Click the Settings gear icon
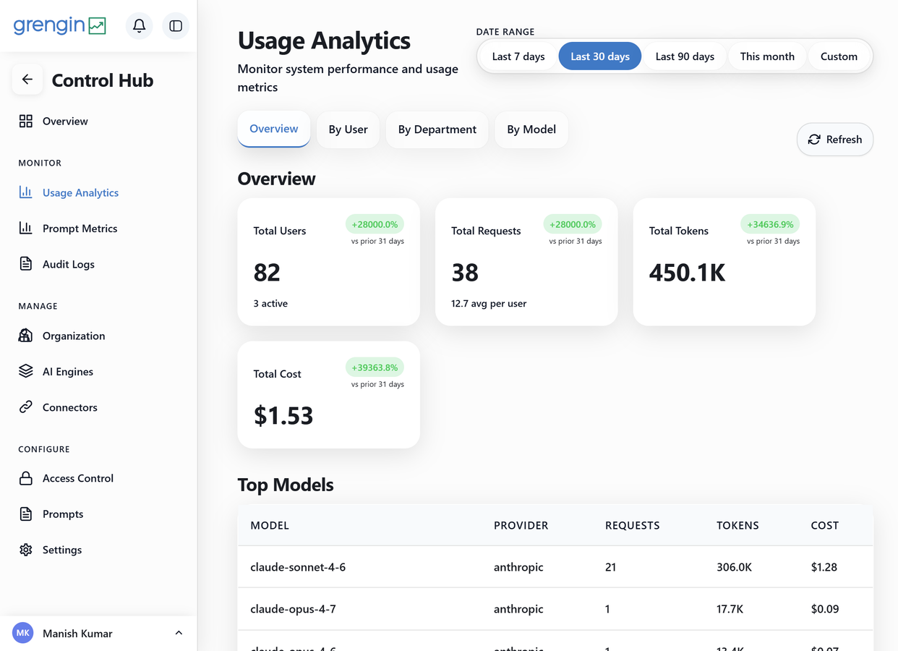 point(26,550)
